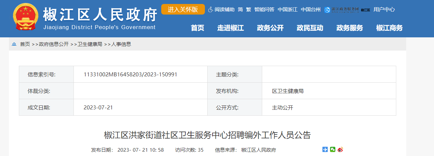
Task: Switch to simplified Chinese 简
Action: click(240, 10)
